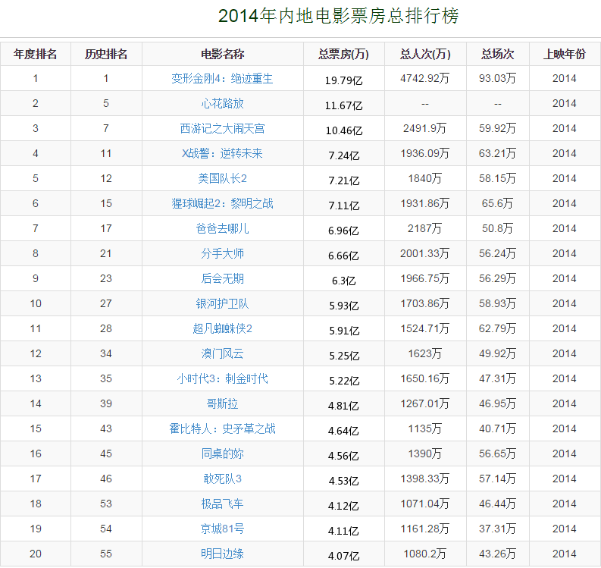This screenshot has width=601, height=568.
Task: Select the 65.6万 screenings cell
Action: (x=497, y=204)
